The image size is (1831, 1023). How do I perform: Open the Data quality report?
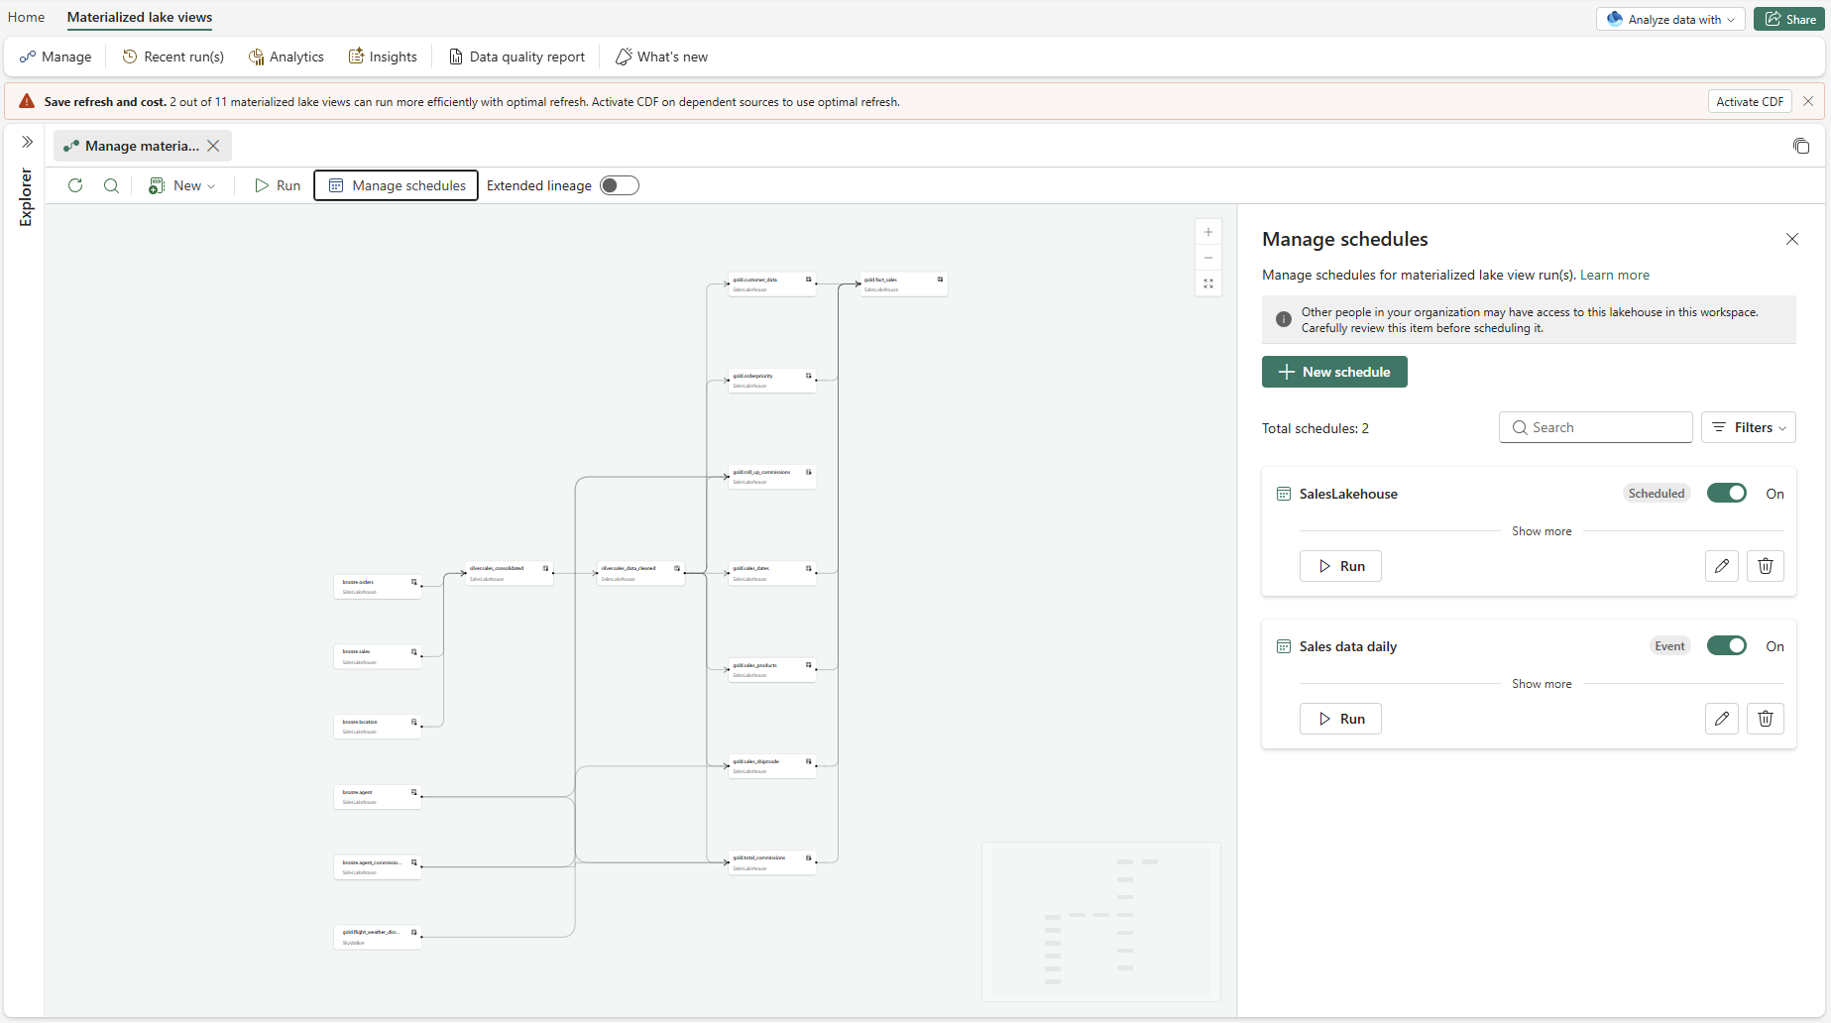[x=517, y=57]
